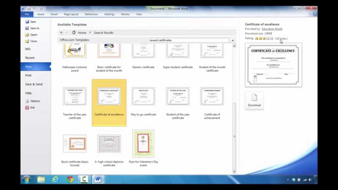The height and width of the screenshot is (190, 338).
Task: Select the Certificate of achievement template
Action: click(x=212, y=103)
